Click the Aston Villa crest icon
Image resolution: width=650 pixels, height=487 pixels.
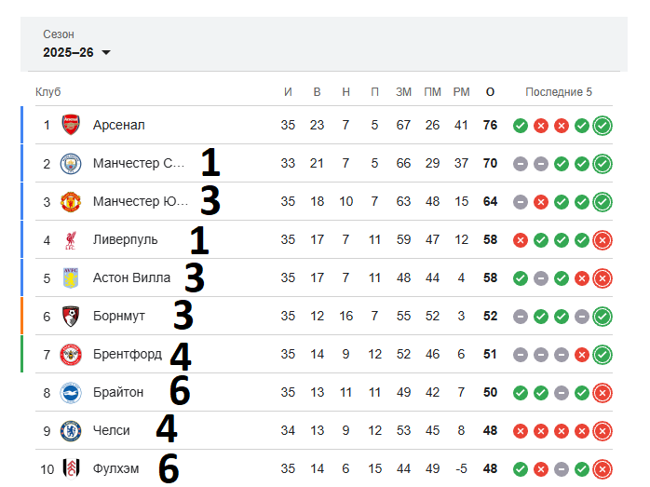tap(71, 277)
